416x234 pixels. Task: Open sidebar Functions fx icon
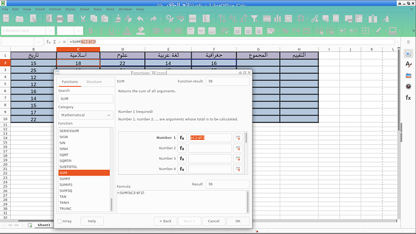click(408, 98)
